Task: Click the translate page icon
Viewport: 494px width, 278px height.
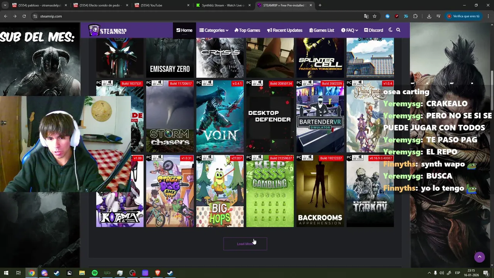Action: [x=366, y=16]
